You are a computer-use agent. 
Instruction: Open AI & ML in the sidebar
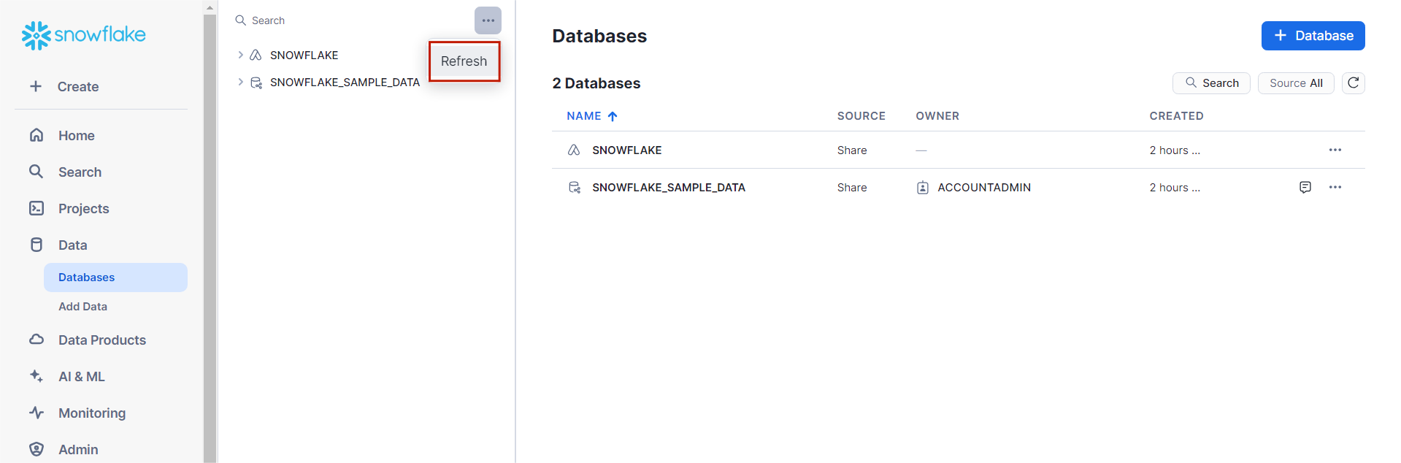[81, 376]
